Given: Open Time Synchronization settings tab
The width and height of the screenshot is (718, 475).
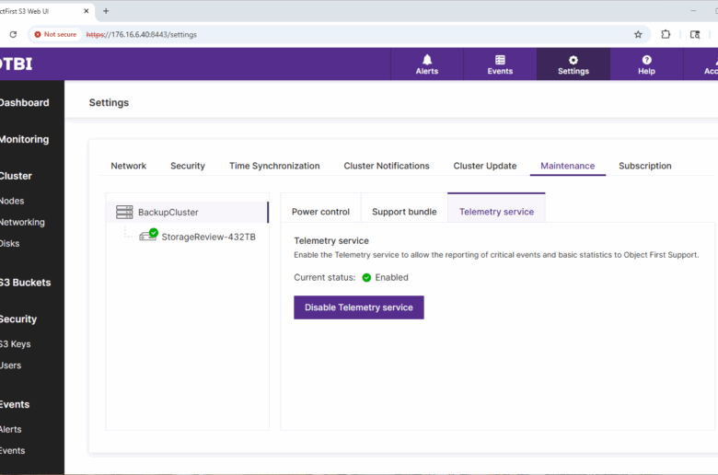Looking at the screenshot, I should pos(274,166).
